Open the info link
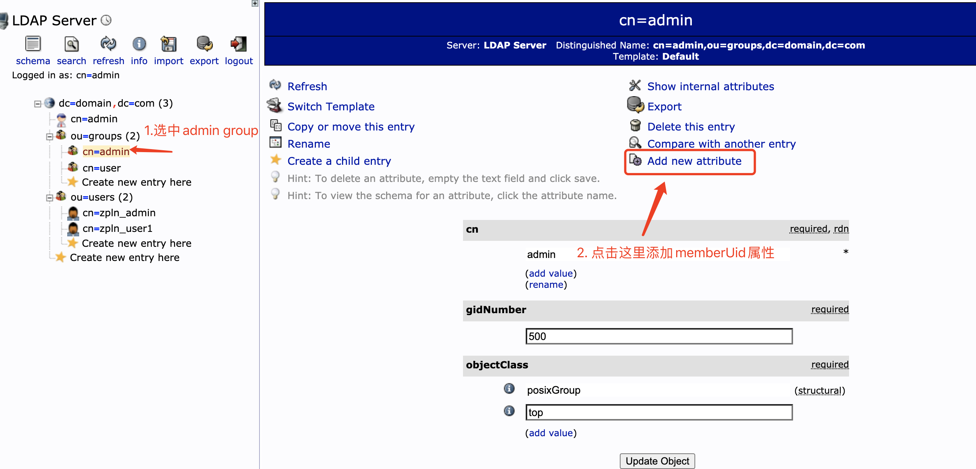 139,61
